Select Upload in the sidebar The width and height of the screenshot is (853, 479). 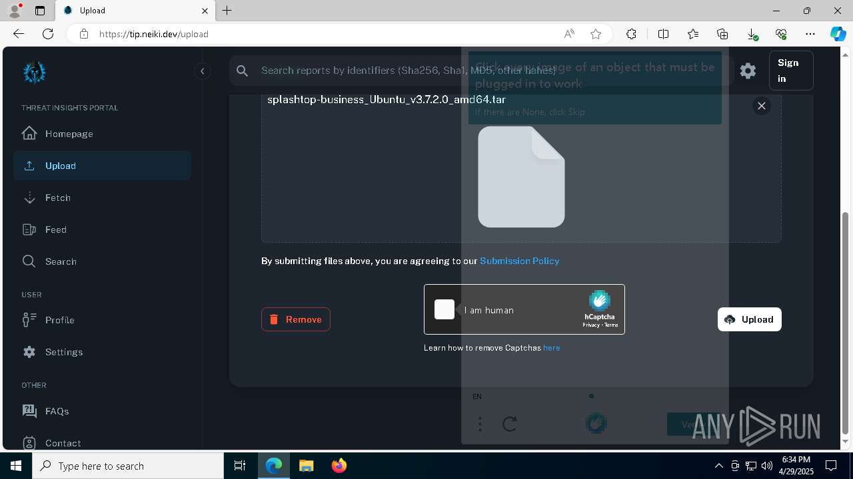pyautogui.click(x=102, y=166)
